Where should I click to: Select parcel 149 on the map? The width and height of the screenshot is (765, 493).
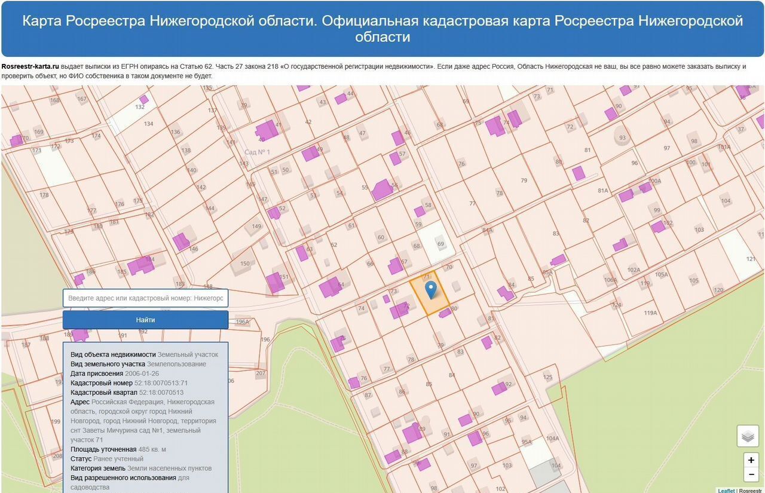(256, 226)
